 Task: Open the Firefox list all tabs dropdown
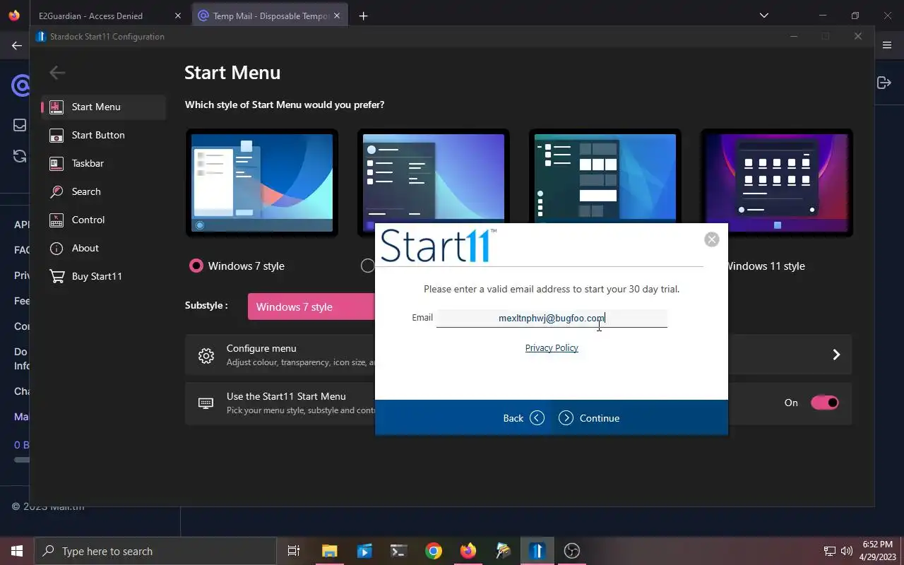tap(763, 16)
